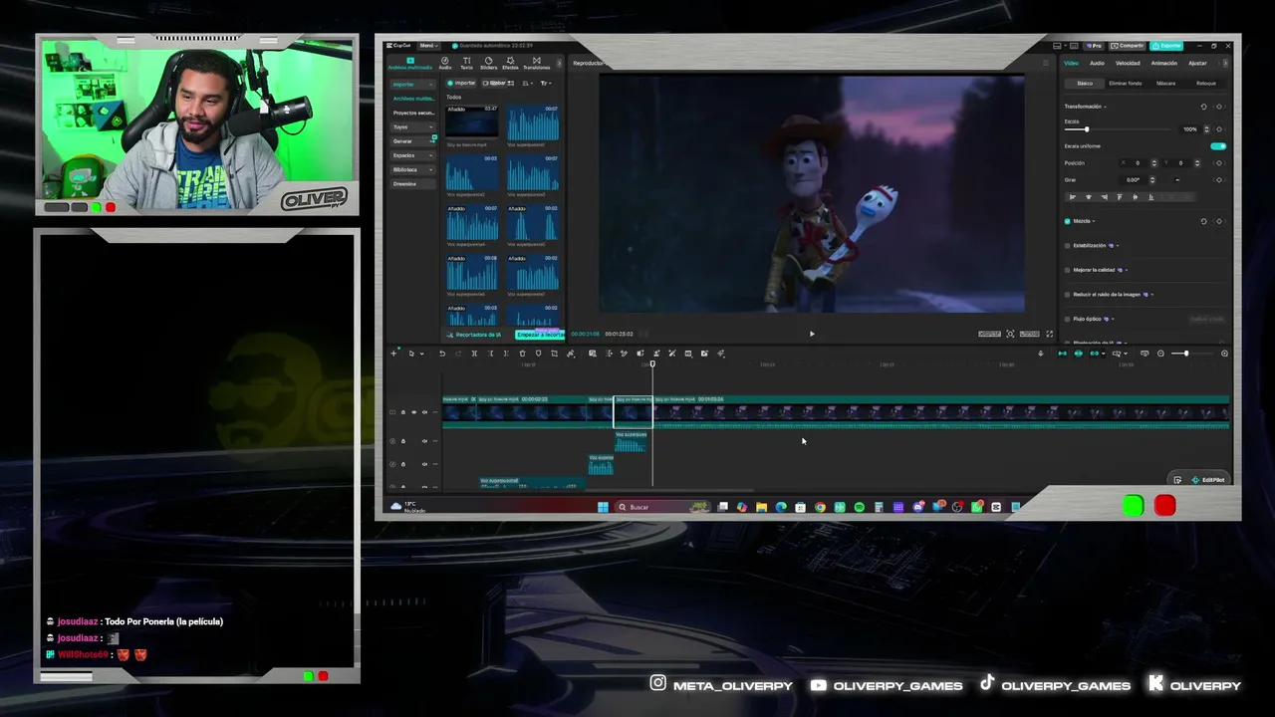Delete the selected timeline clip
This screenshot has height=717, width=1275.
coord(522,354)
